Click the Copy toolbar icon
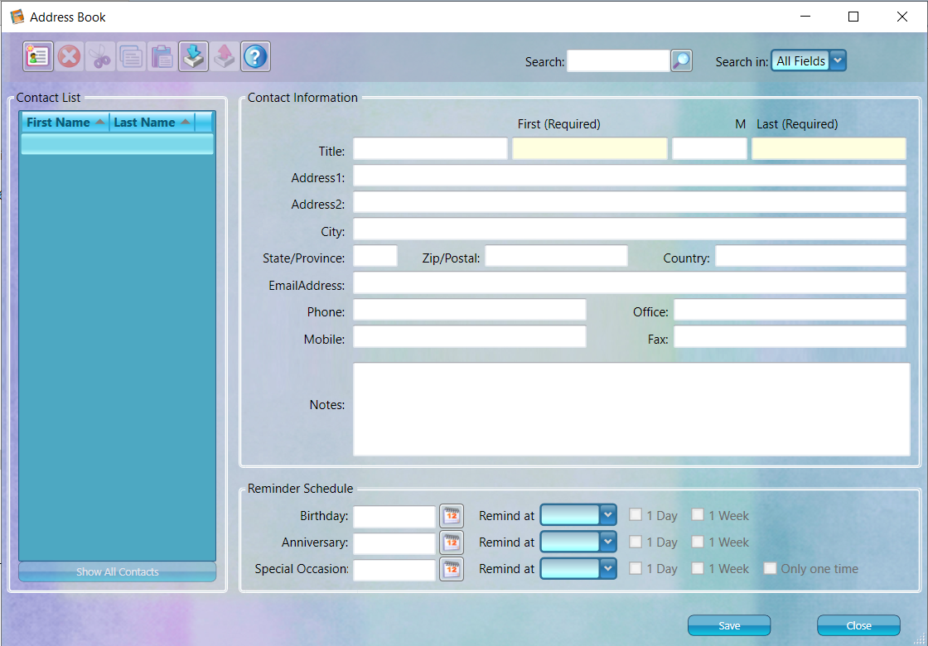This screenshot has height=646, width=928. [131, 57]
